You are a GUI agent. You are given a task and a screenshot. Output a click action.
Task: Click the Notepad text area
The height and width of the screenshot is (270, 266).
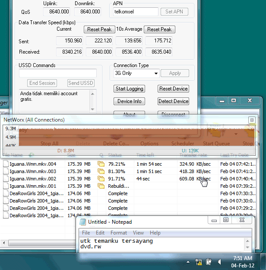161,244
